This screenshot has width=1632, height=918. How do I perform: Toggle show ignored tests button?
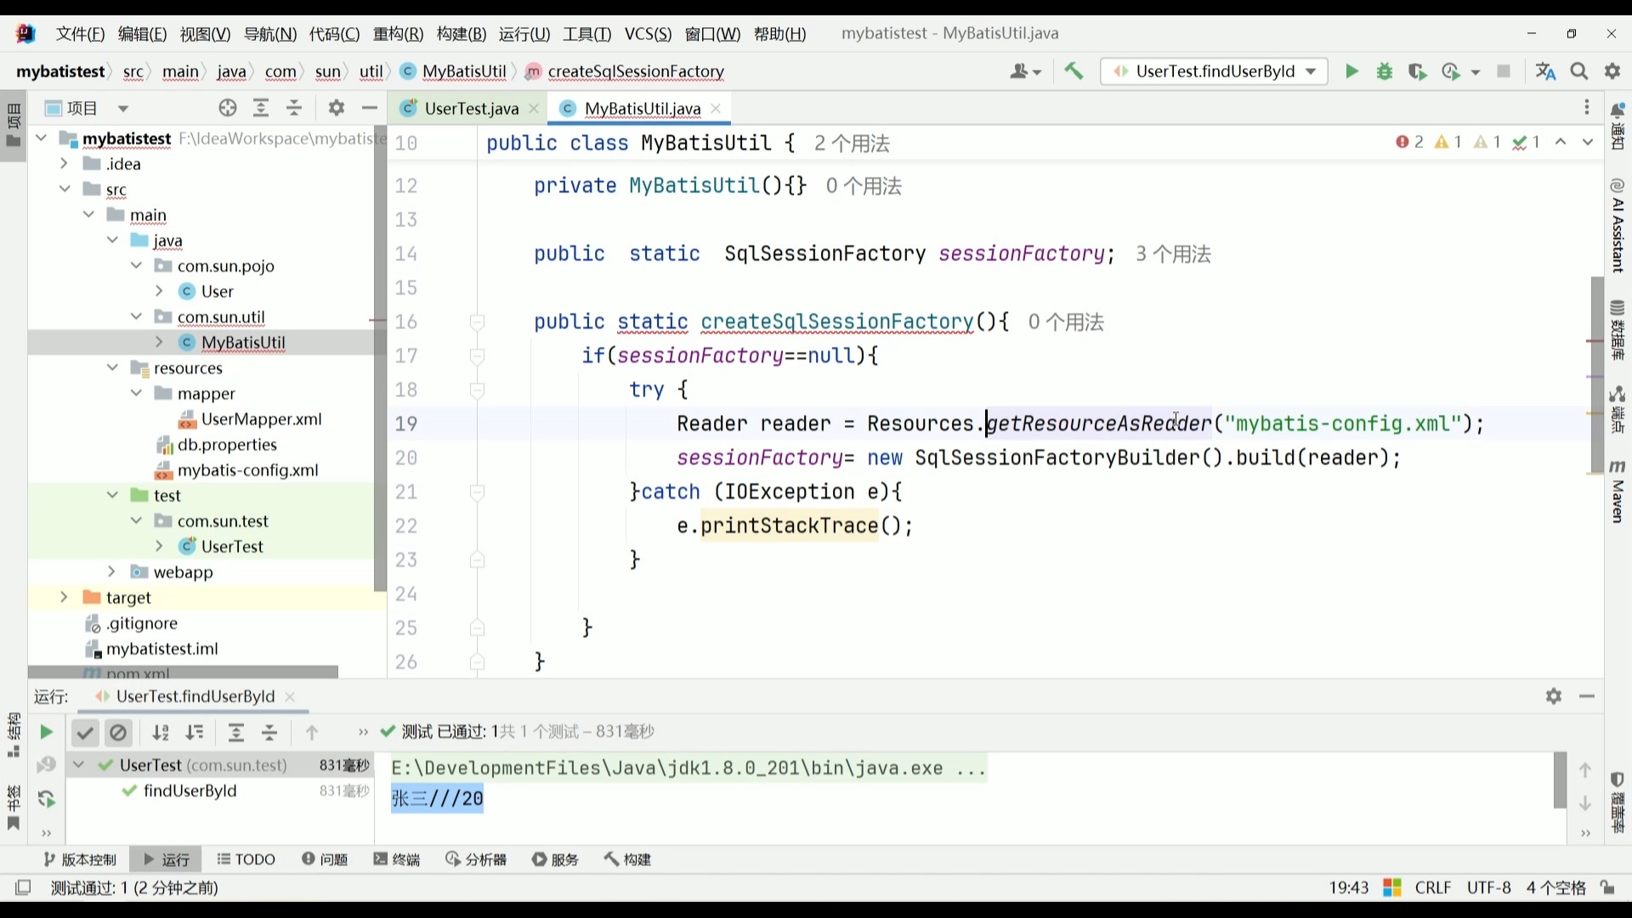[x=119, y=732]
